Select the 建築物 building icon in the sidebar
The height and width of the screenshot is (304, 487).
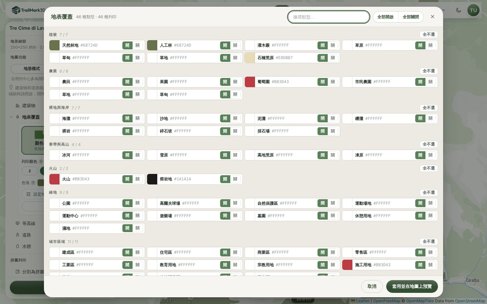click(x=18, y=106)
